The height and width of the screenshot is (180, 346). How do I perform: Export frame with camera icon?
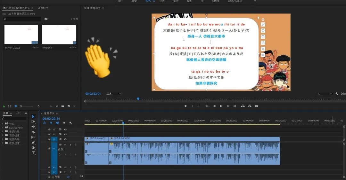256,106
